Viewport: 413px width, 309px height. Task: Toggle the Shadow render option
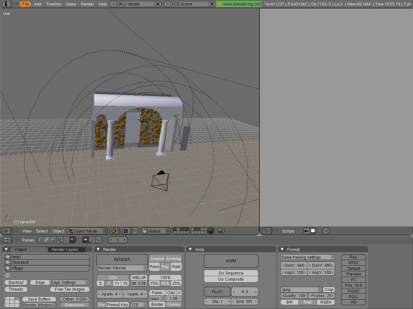157,259
